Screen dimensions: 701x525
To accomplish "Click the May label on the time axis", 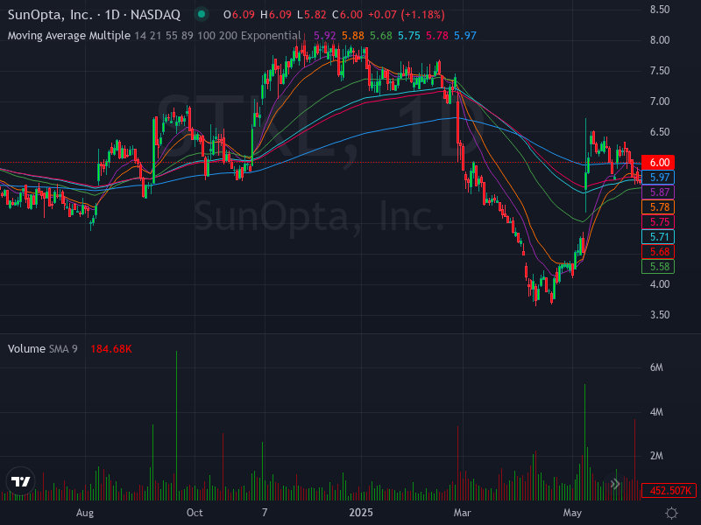I will click(x=572, y=513).
